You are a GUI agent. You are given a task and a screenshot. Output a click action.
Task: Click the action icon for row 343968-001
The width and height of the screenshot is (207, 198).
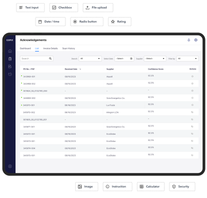click(x=192, y=76)
